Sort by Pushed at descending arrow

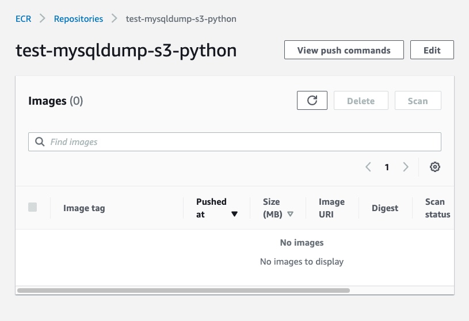pyautogui.click(x=234, y=214)
